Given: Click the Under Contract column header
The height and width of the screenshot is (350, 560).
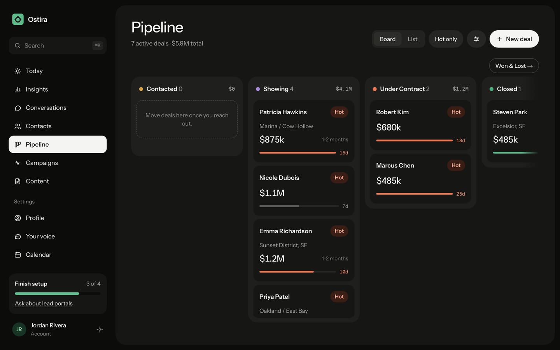Looking at the screenshot, I should 420,89.
